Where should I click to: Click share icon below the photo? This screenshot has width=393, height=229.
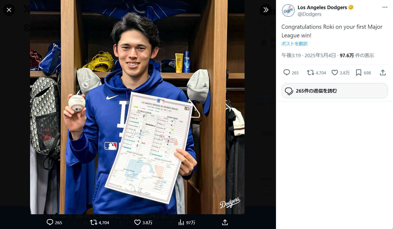tap(225, 222)
